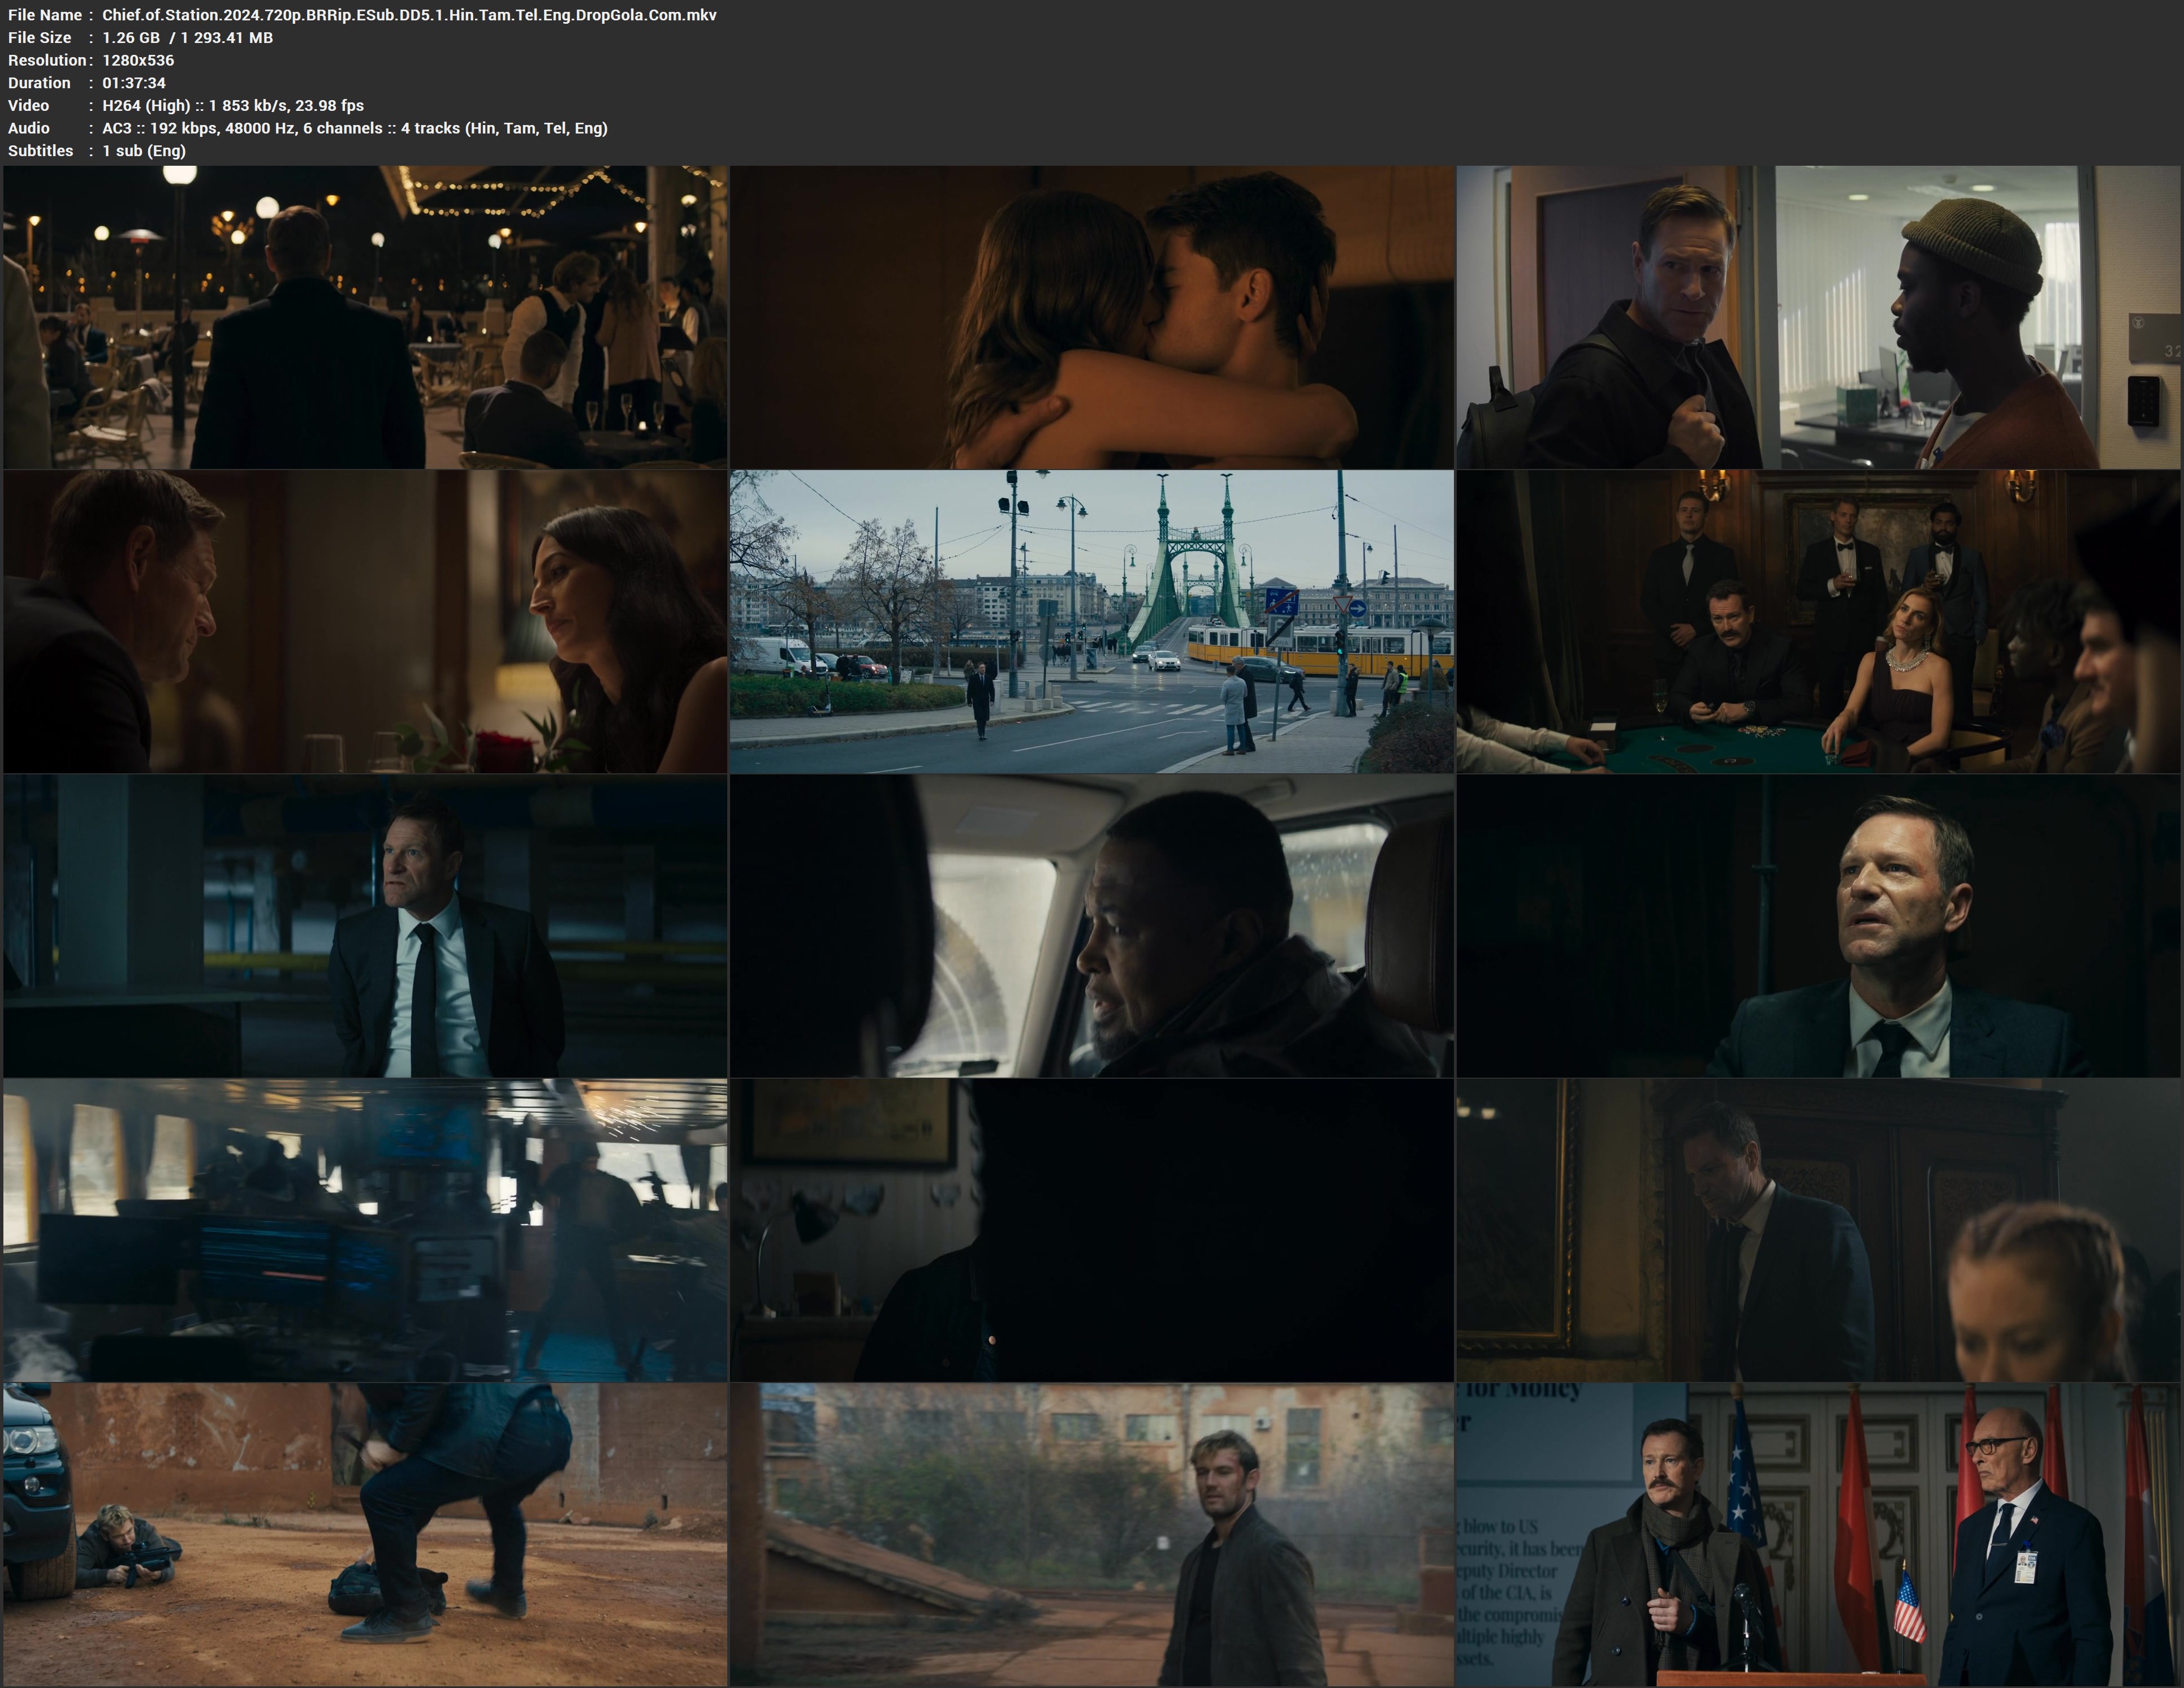Screen dimensions: 2184x1688
Task: Click the audio info line AC3 192 kbps
Action: (355, 128)
